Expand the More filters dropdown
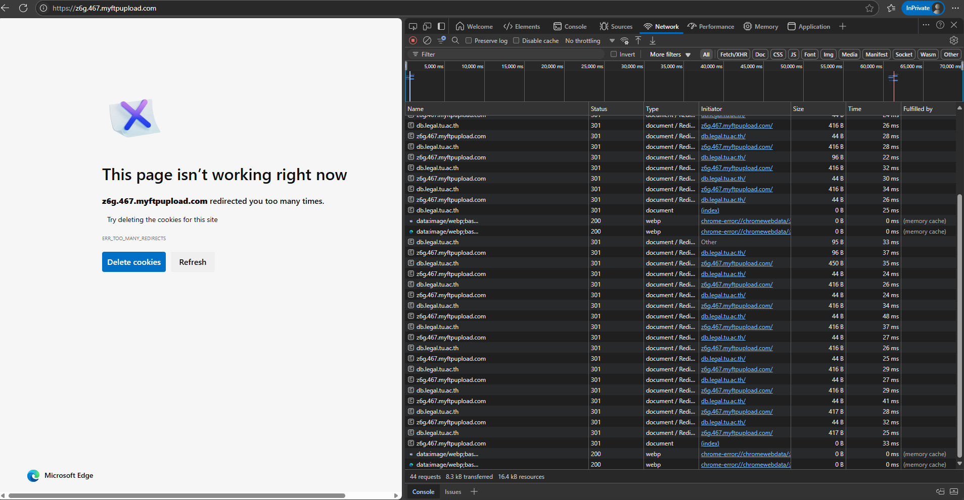This screenshot has width=964, height=500. (x=670, y=54)
